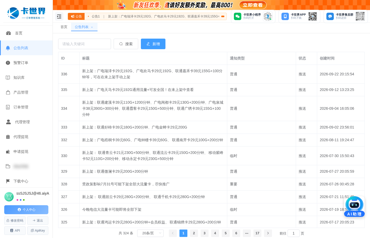
Task: Collapse the sidebar menu toggle icon
Action: point(59,16)
